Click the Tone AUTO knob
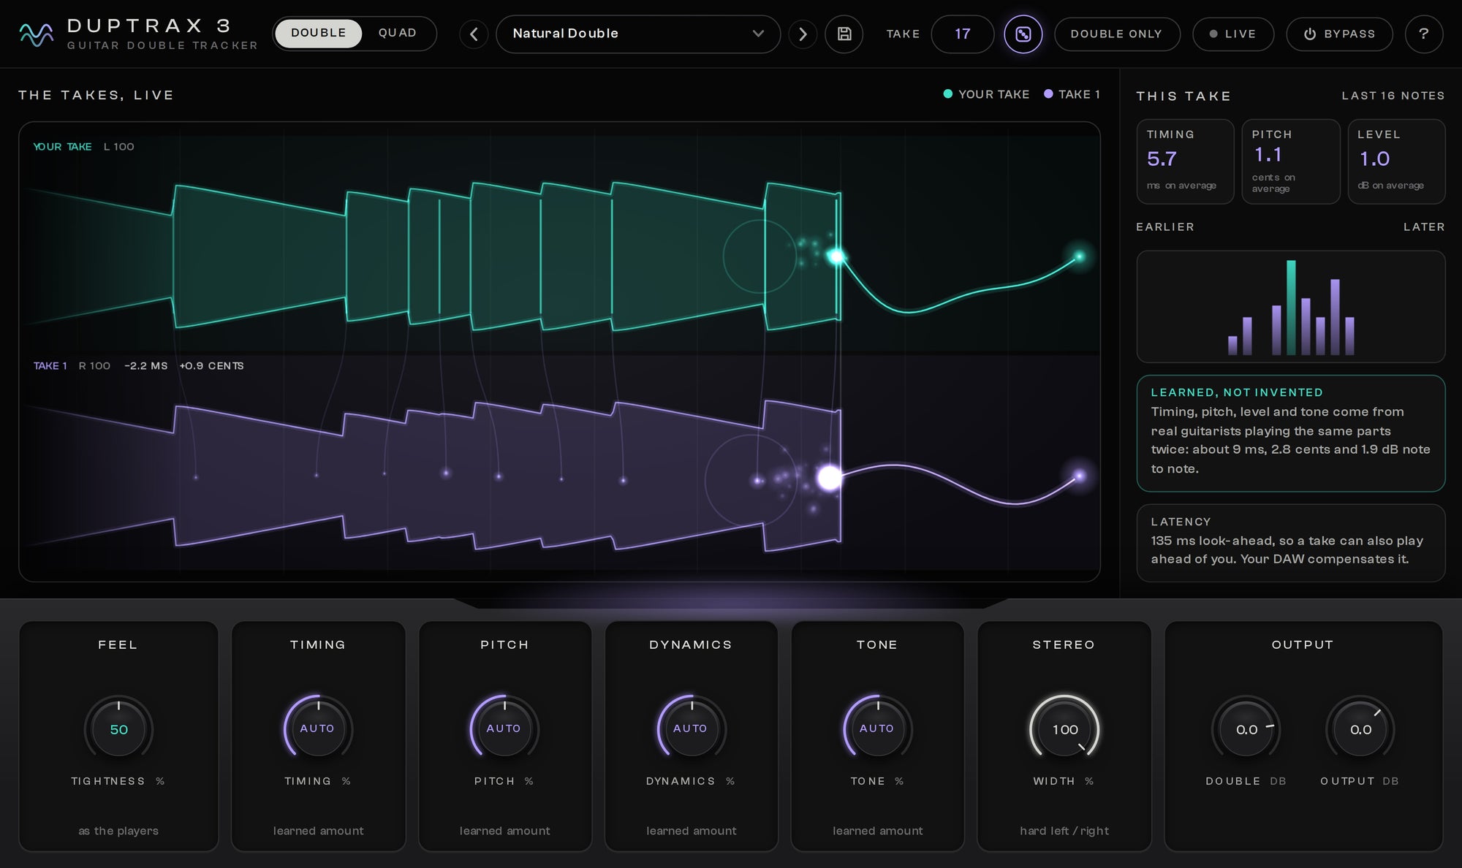This screenshot has width=1462, height=868. click(877, 728)
